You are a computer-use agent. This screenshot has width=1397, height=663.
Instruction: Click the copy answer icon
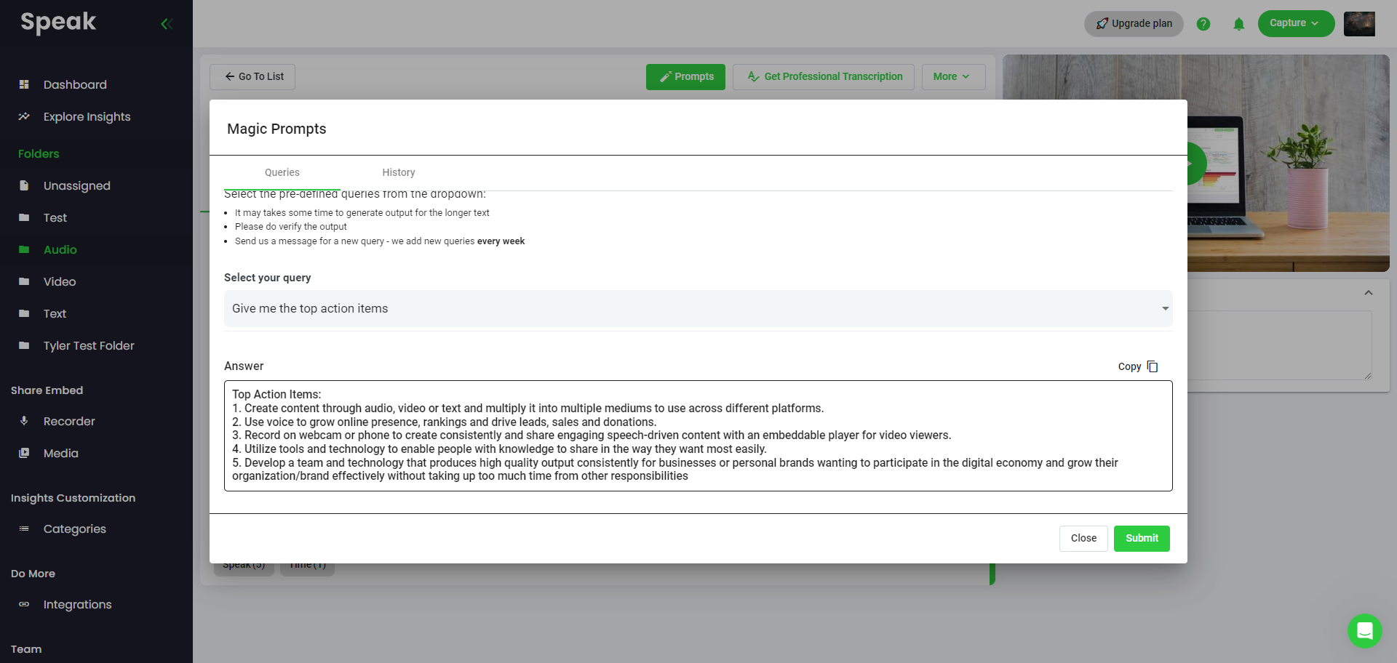tap(1153, 366)
